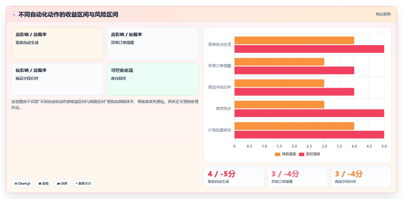Click the red 3 / -4分 异常订单提醒 card

[x=297, y=177]
